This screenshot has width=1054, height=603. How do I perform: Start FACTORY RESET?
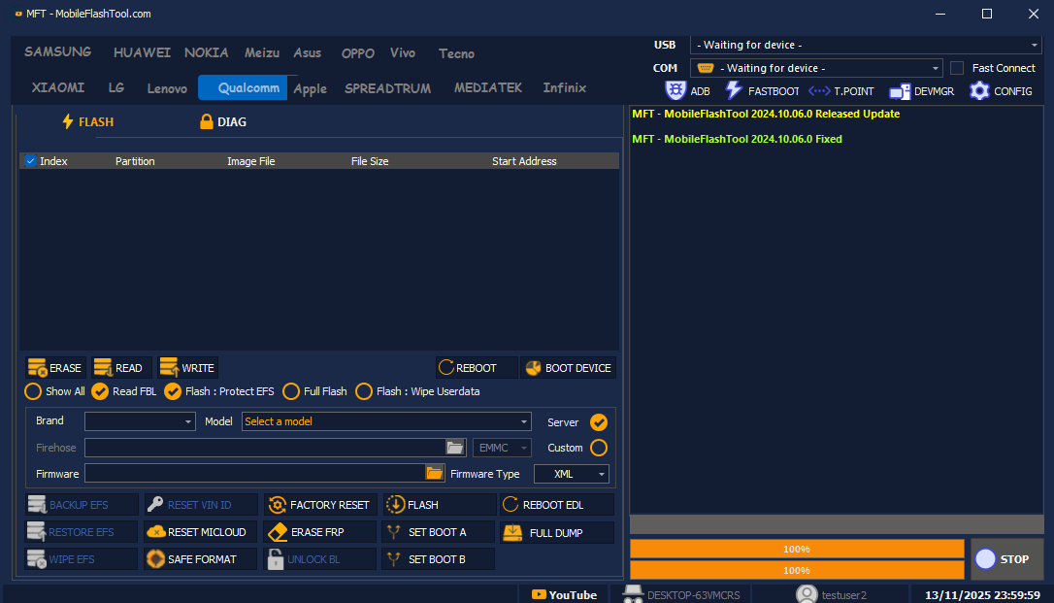point(319,505)
